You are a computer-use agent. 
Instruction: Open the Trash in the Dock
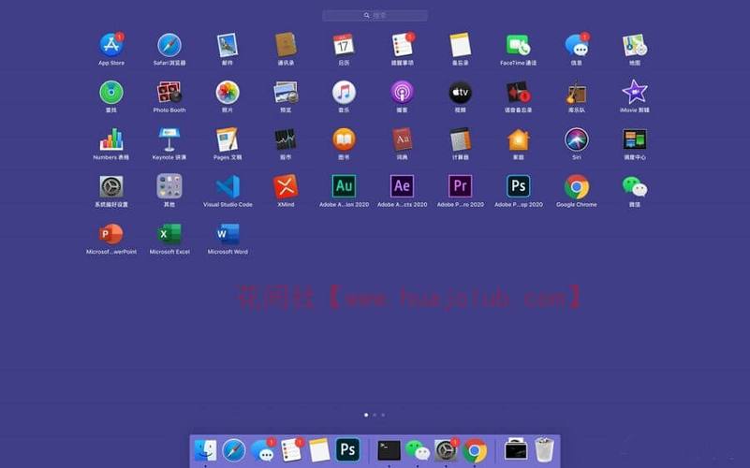click(x=544, y=450)
